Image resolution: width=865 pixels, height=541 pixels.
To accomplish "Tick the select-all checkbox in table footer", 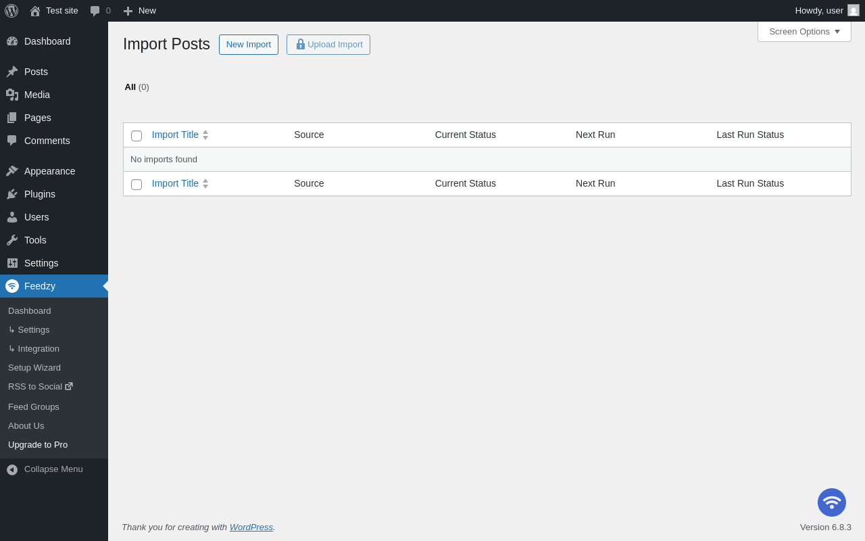I will 137,185.
